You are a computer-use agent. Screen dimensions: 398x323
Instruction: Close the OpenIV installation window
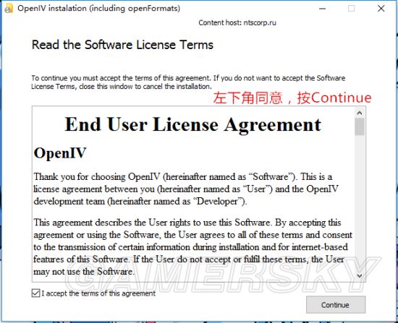point(381,9)
